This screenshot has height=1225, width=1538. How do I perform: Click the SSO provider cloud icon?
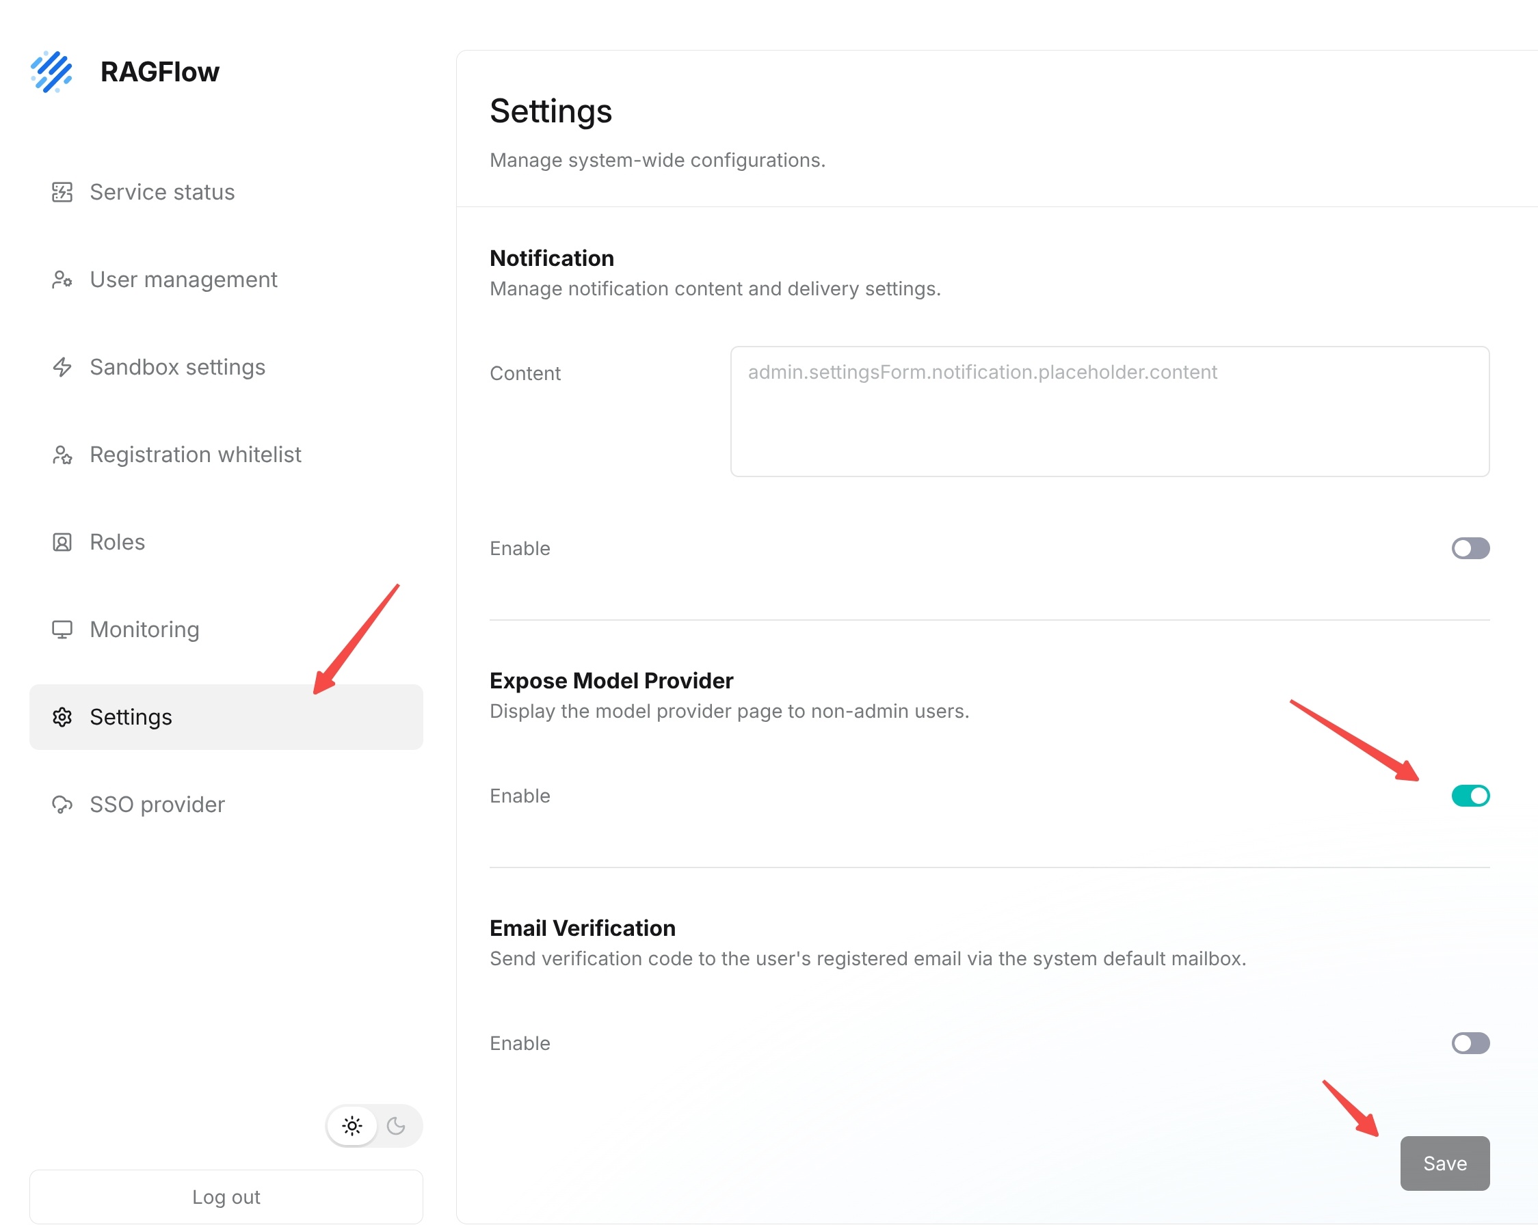pyautogui.click(x=62, y=805)
